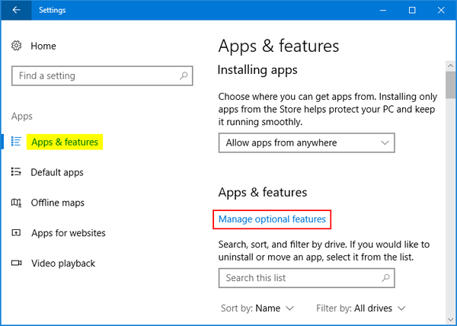The image size is (457, 326).
Task: Click the scrollbar down arrow
Action: (x=449, y=319)
